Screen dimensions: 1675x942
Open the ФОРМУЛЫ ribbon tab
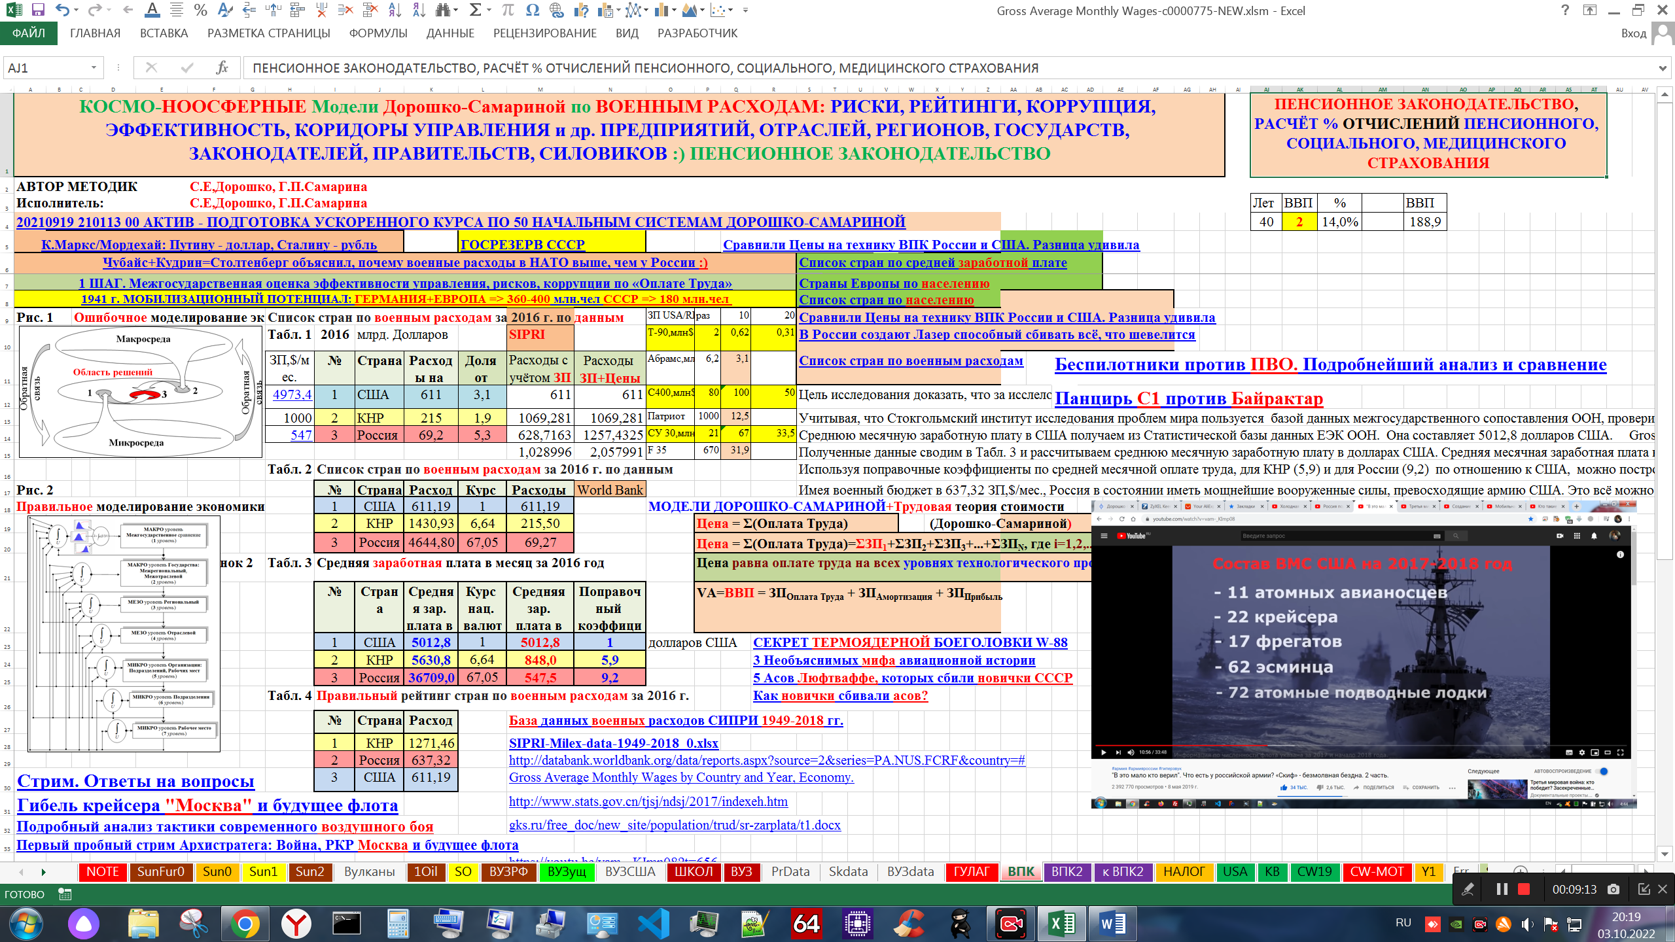point(378,33)
